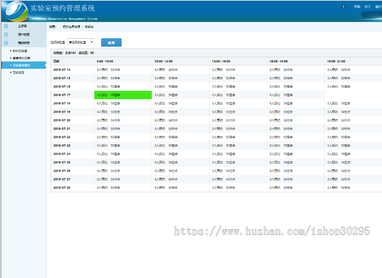Click the arrow icon beside 高级搜索
This screenshot has height=278, width=382.
[x=11, y=72]
